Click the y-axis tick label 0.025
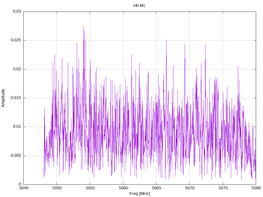 (16, 40)
